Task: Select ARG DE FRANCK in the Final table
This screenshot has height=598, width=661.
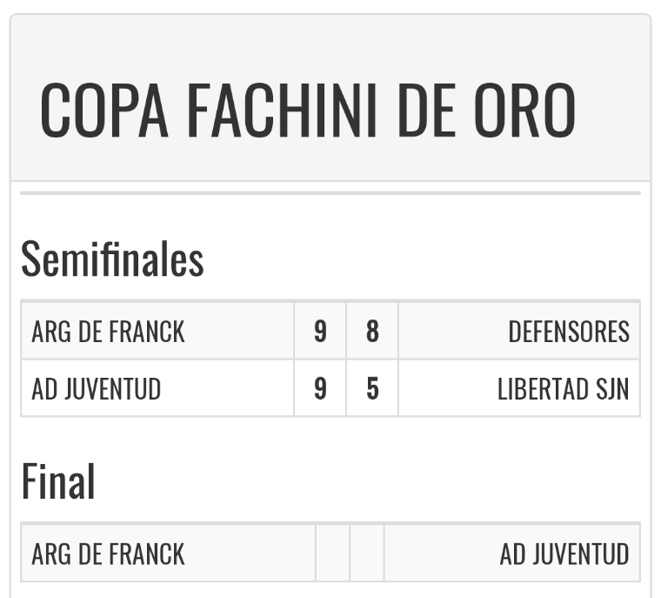Action: pyautogui.click(x=109, y=554)
